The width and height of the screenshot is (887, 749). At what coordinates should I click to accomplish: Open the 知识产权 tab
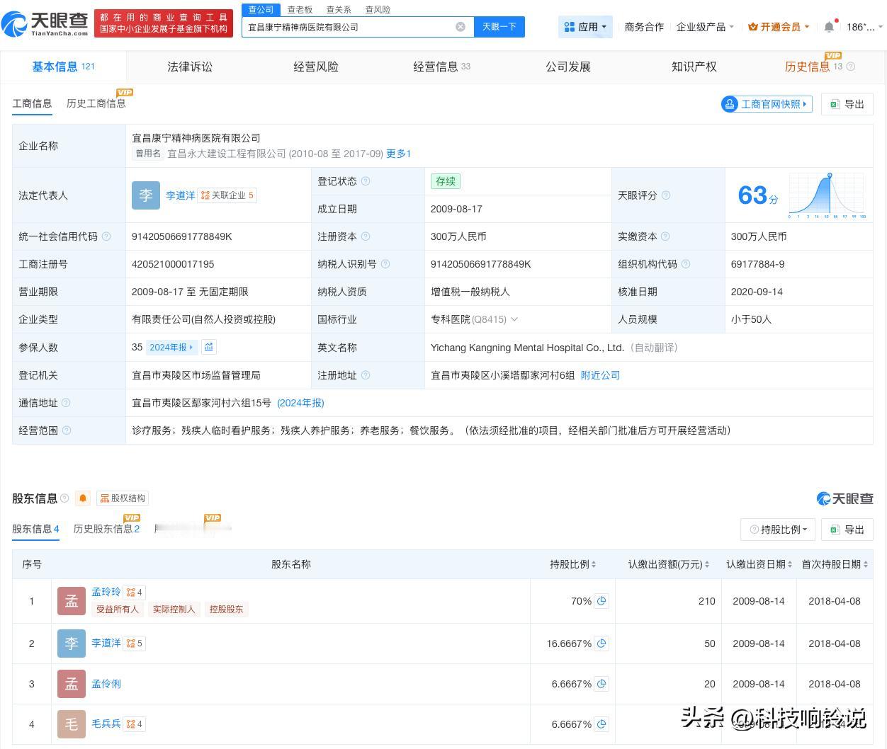click(694, 67)
